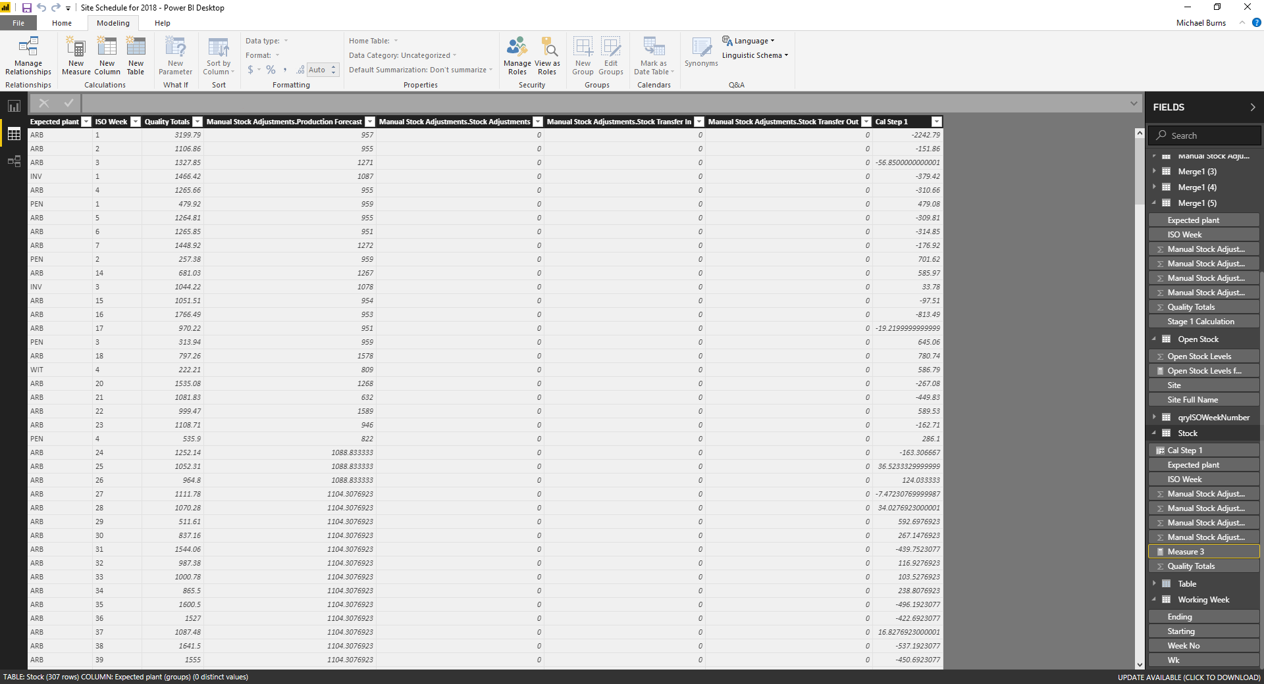1264x684 pixels.
Task: Open Linguistic Schema dropdown
Action: [755, 55]
